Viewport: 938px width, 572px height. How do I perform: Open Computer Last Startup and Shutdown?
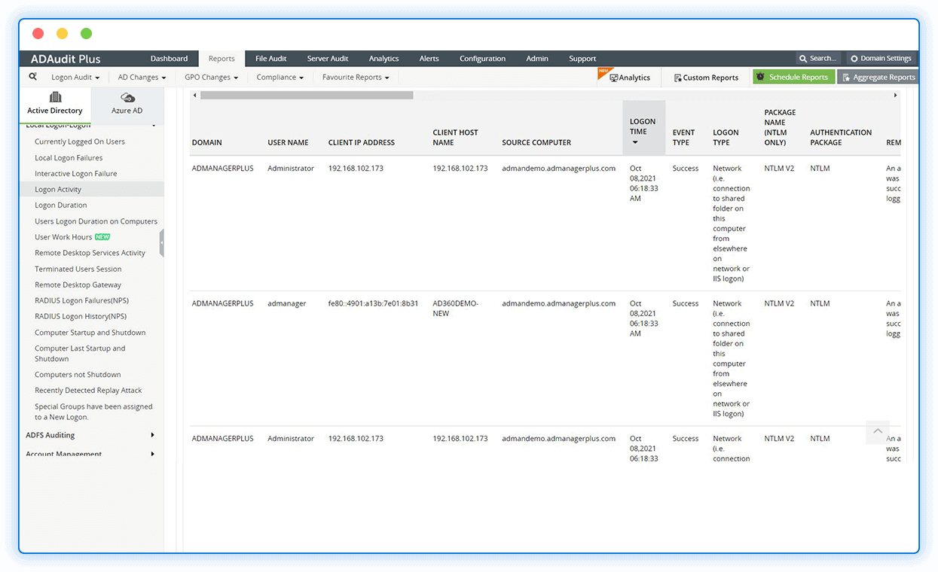coord(80,354)
